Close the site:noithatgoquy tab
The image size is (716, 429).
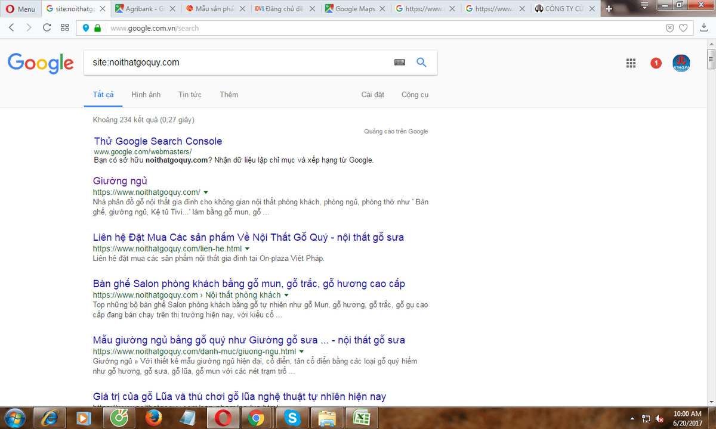tap(103, 9)
